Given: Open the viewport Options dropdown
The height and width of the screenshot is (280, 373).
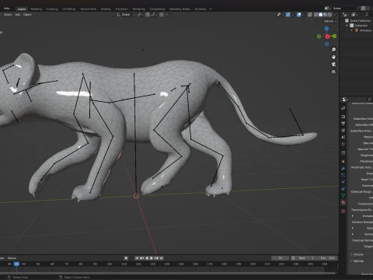Looking at the screenshot, I should coord(330,21).
